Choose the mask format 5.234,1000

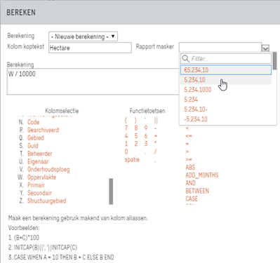tap(198, 90)
